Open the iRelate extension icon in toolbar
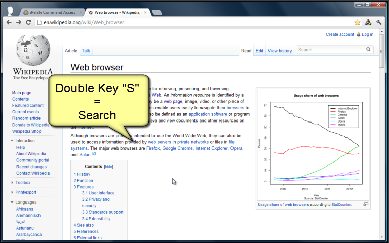 tap(368, 22)
